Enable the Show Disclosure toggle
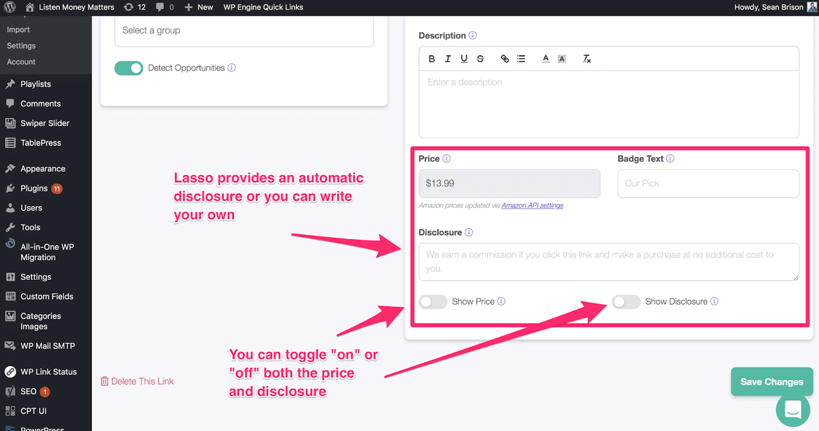 click(626, 301)
